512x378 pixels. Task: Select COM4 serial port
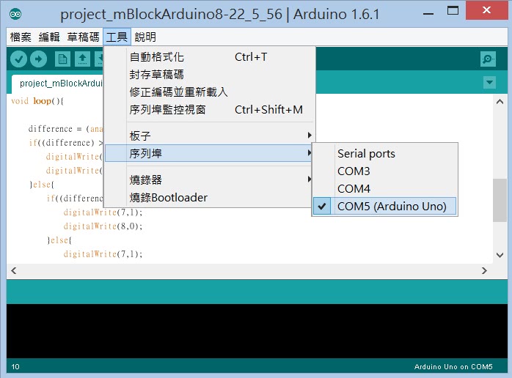tap(384, 189)
